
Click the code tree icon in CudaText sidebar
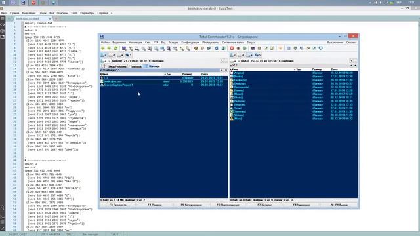(x=3, y=25)
